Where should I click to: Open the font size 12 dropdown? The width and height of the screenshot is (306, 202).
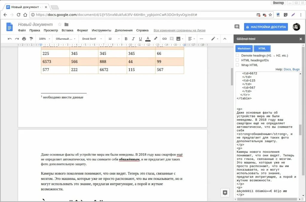click(114, 39)
